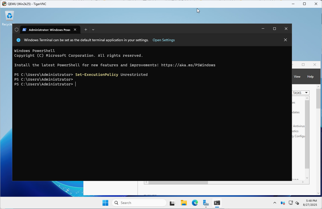The image size is (322, 209).
Task: Switch to Server Manager taskbar icon
Action: point(206,203)
